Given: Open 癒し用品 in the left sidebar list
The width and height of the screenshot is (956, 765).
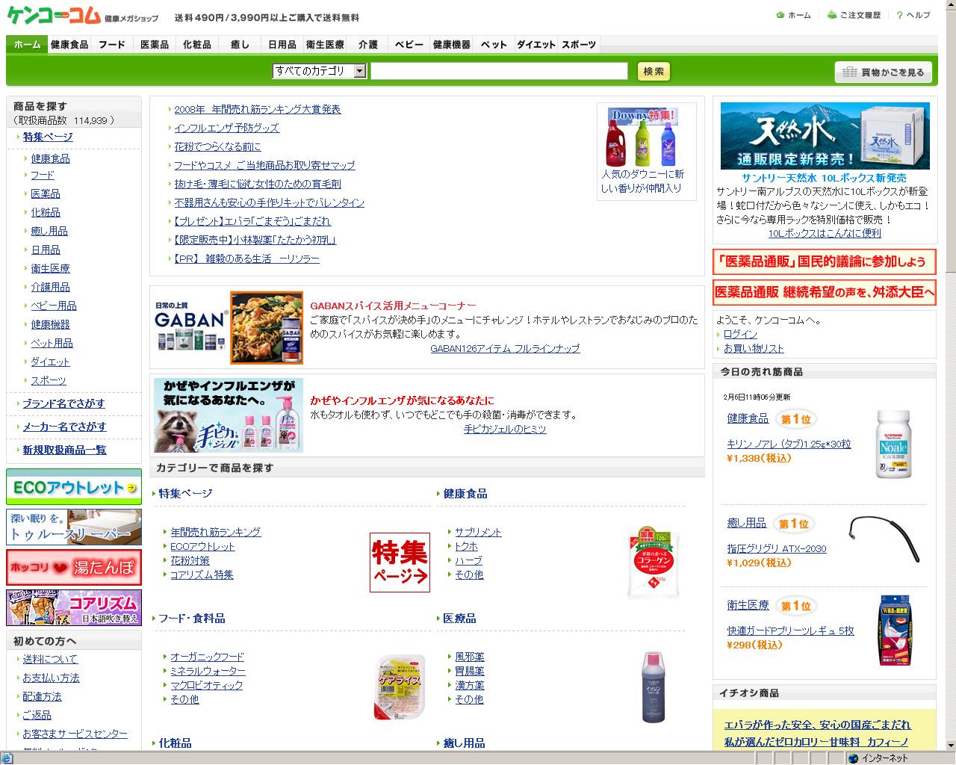Looking at the screenshot, I should click(x=49, y=231).
